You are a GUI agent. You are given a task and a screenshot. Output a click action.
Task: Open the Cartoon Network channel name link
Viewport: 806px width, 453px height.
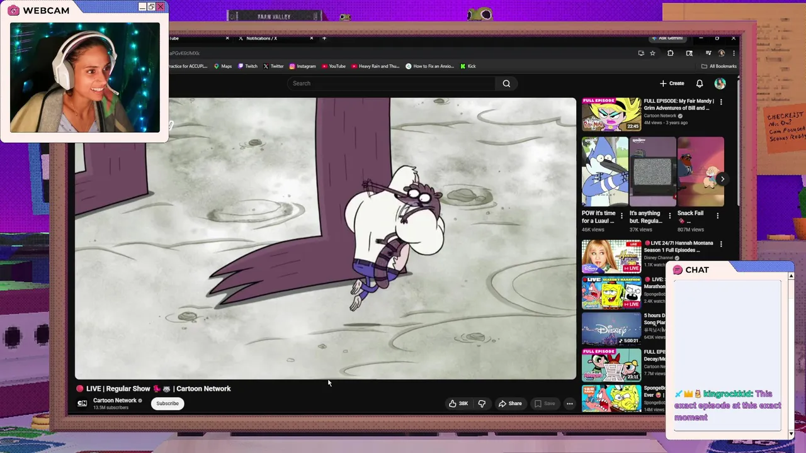pos(115,400)
